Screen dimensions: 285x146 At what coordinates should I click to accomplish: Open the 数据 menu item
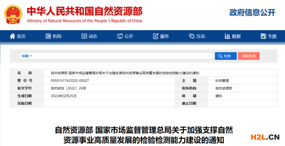click(x=233, y=36)
